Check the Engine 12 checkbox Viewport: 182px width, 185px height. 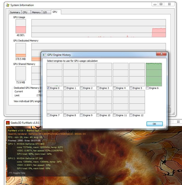click(x=131, y=115)
